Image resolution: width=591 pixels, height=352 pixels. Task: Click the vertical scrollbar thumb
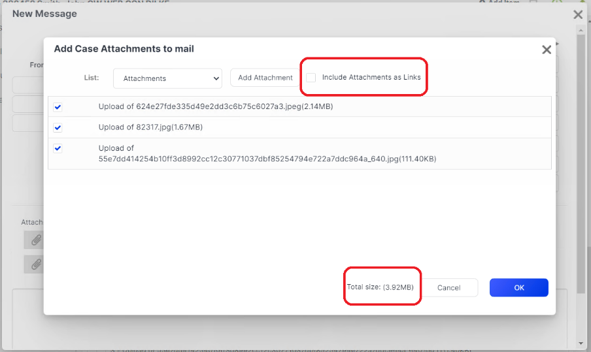point(581,163)
